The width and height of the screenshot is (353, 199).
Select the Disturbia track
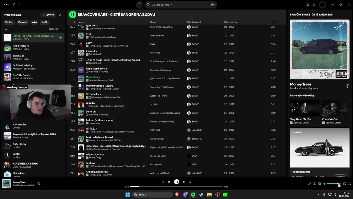(x=176, y=113)
